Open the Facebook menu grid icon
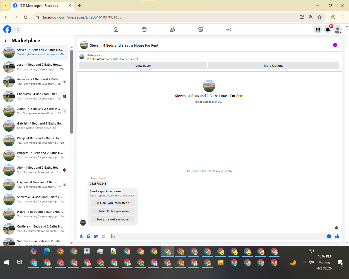349x279 pixels. click(318, 29)
